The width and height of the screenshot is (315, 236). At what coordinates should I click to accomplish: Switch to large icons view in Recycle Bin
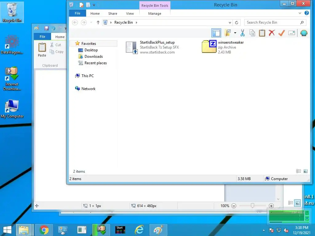305,171
